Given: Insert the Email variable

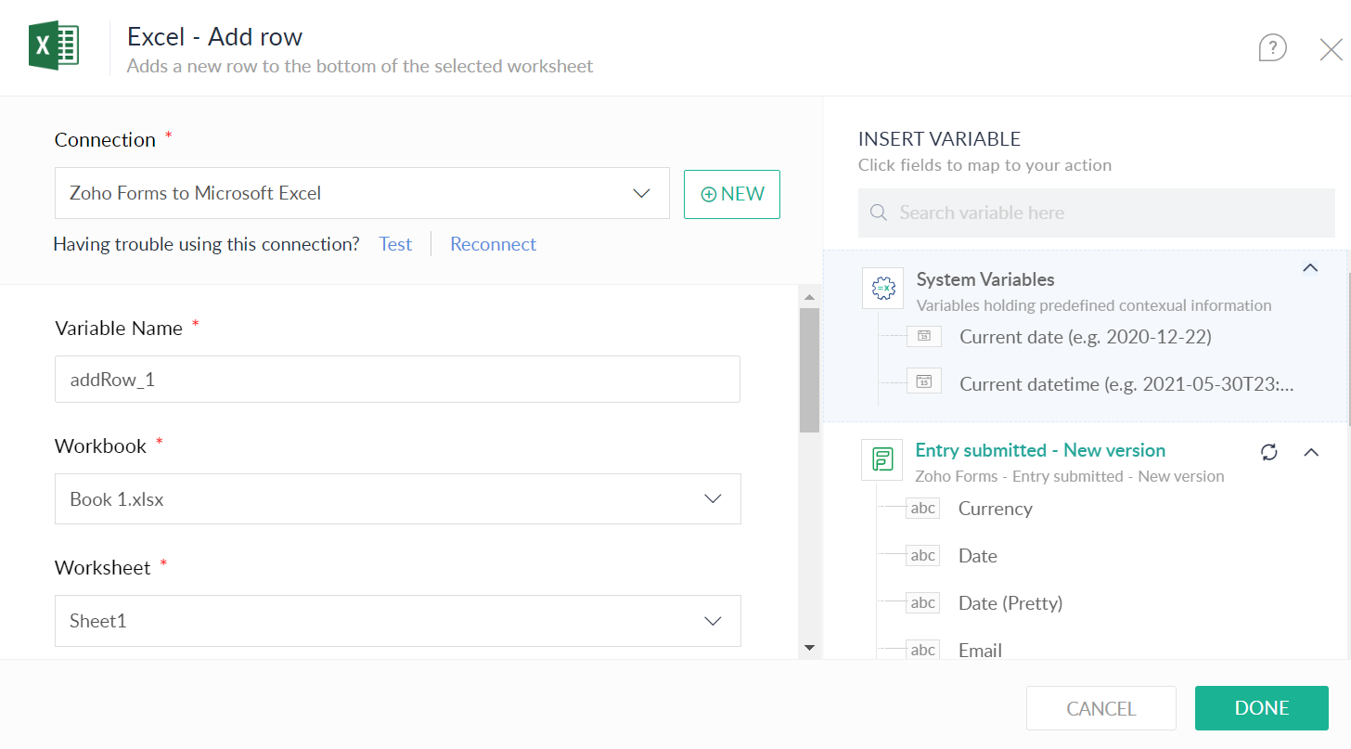Looking at the screenshot, I should click(980, 650).
